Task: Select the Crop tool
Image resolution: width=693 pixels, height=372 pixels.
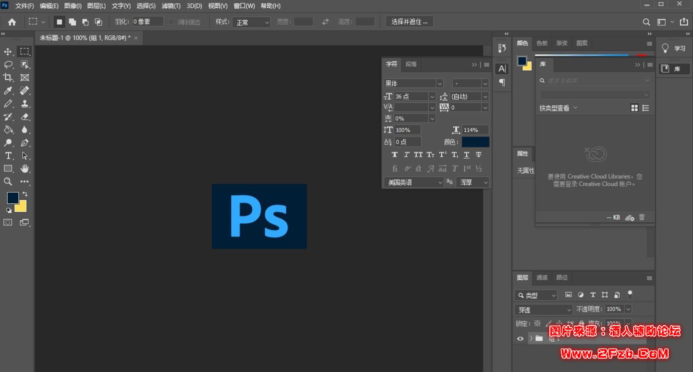Action: coord(8,78)
